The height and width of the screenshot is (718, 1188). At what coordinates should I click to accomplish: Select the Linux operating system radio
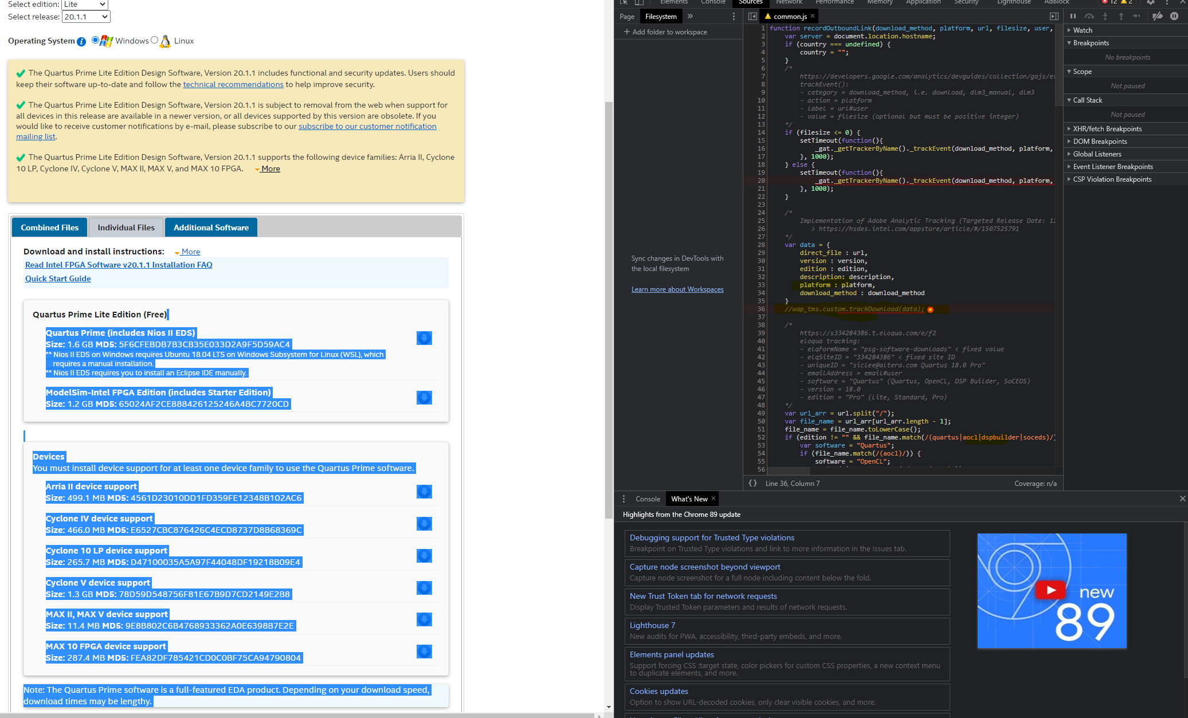coord(154,40)
